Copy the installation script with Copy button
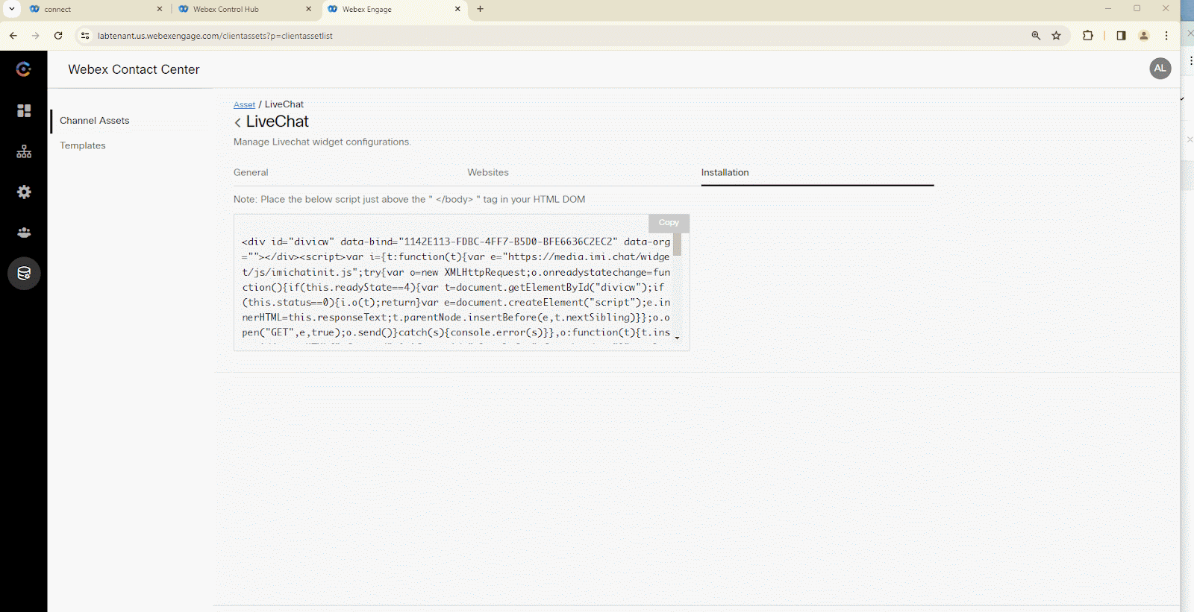 tap(669, 223)
